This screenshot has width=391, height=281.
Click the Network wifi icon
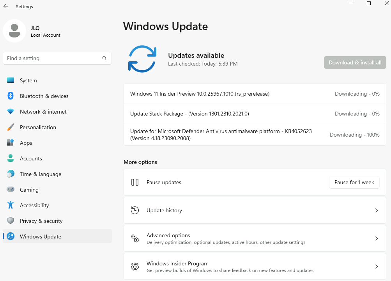point(11,112)
